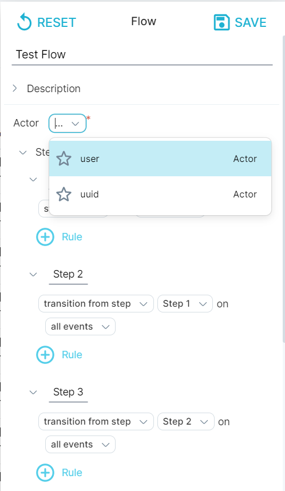Viewport: 285px width, 491px height.
Task: Click the plus icon under Step 1
Action: point(45,237)
